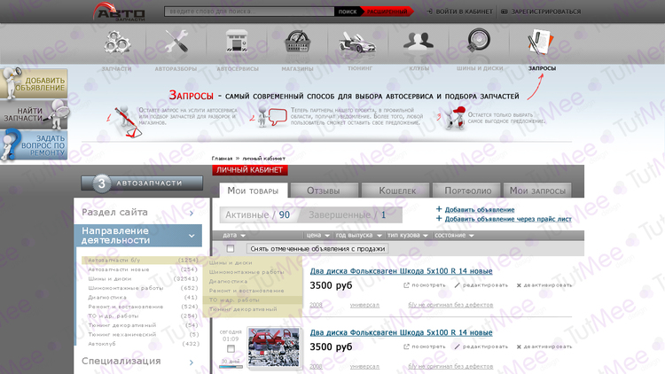Open the тип кузова filter dropdown
The height and width of the screenshot is (374, 665).
click(407, 236)
